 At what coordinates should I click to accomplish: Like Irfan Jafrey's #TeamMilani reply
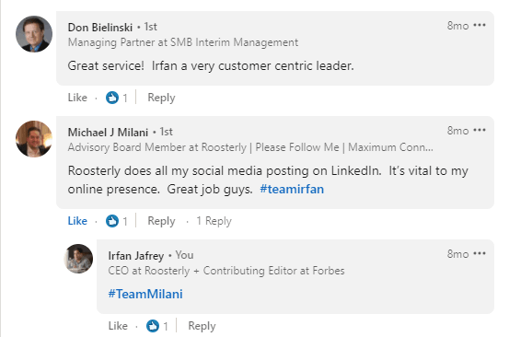click(118, 326)
